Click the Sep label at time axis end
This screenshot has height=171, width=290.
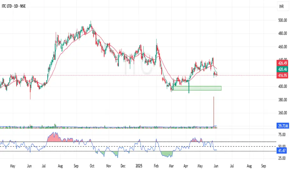point(264,166)
